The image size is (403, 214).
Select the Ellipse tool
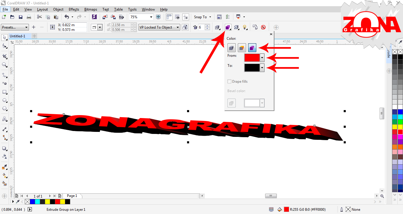pyautogui.click(x=4, y=100)
